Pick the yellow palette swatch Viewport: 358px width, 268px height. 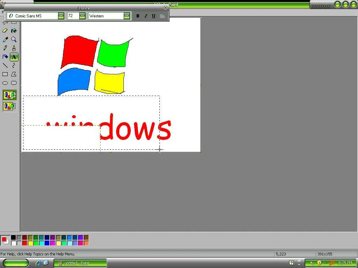click(x=30, y=243)
